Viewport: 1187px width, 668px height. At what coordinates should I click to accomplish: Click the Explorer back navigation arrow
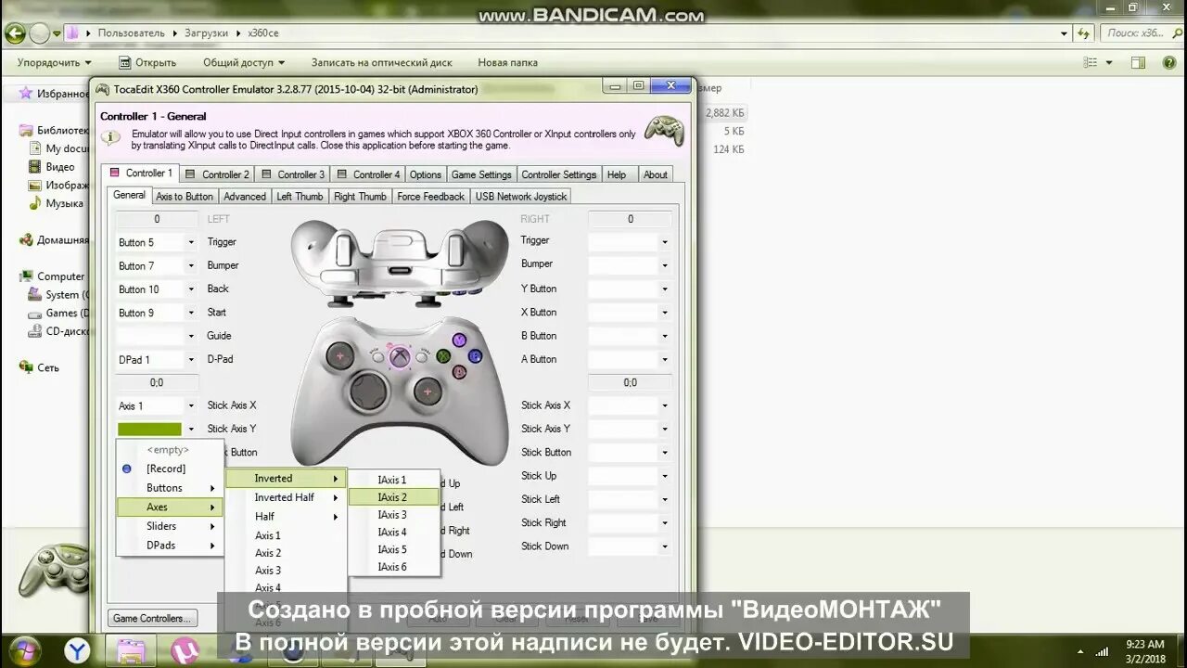pyautogui.click(x=15, y=33)
